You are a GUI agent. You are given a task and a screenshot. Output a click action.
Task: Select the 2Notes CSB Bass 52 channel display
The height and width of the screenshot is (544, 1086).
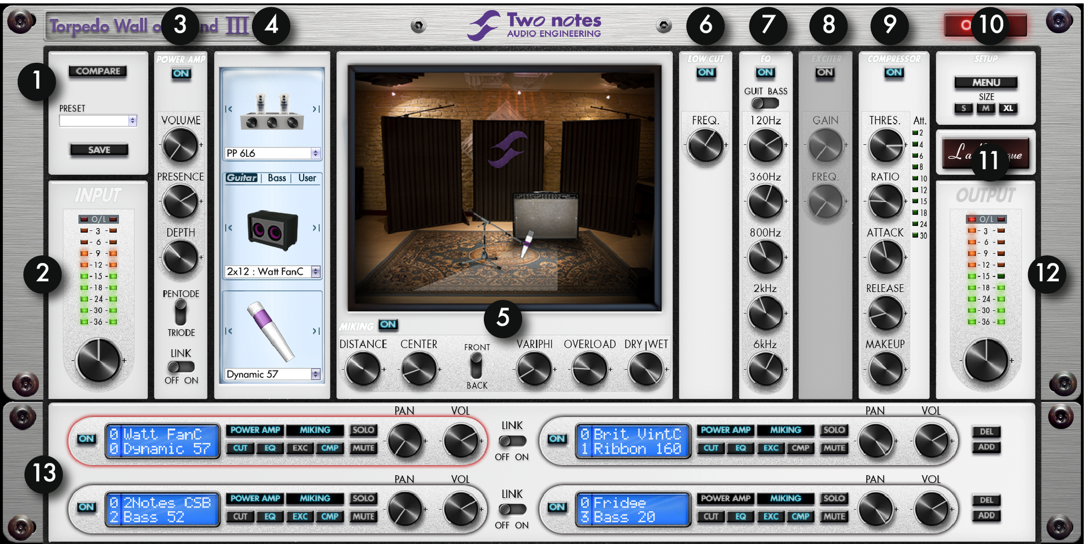pos(163,510)
